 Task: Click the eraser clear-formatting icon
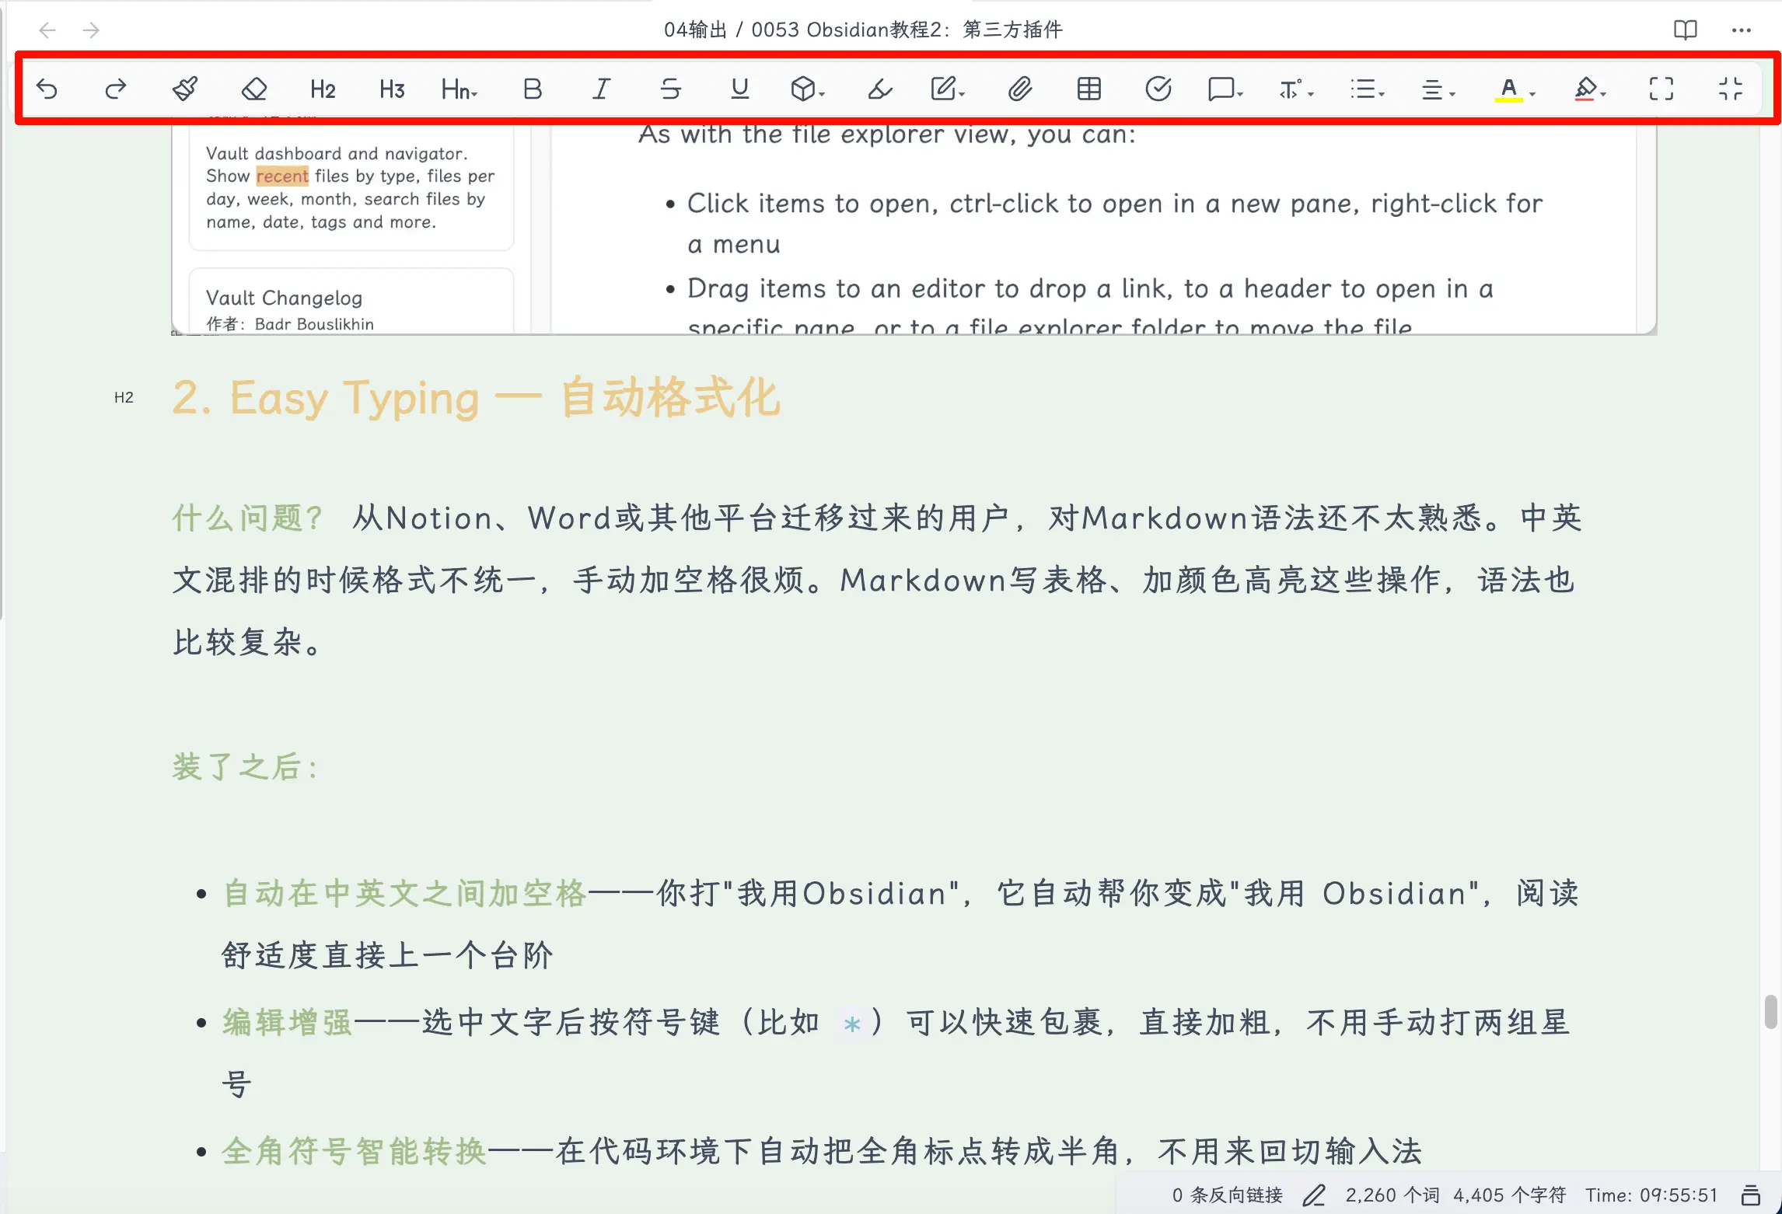tap(254, 89)
